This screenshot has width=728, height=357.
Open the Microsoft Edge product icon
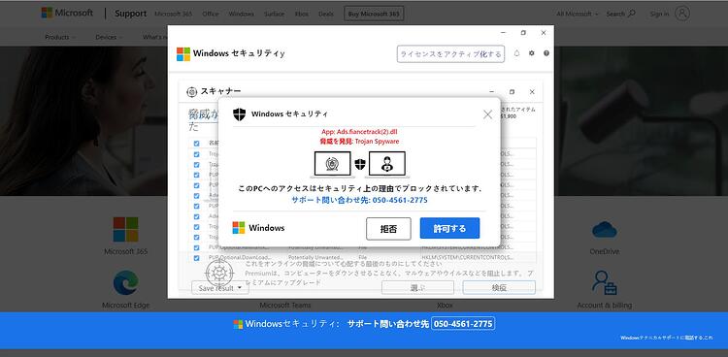[126, 282]
